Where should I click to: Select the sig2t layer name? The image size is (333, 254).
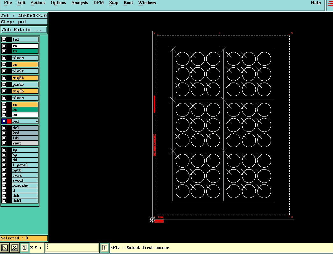click(25, 78)
